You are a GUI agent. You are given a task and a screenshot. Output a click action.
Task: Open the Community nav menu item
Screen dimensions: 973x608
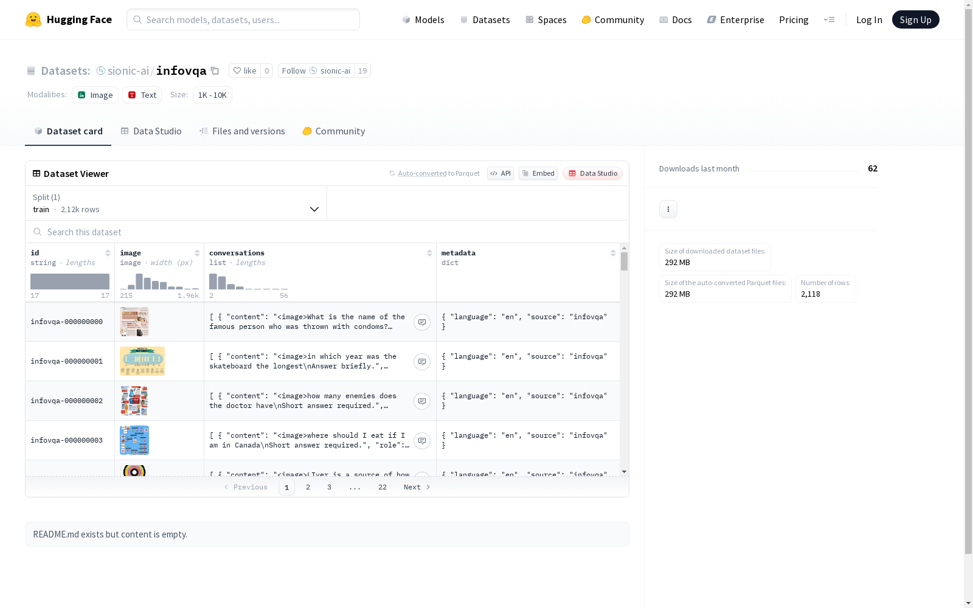pyautogui.click(x=613, y=19)
